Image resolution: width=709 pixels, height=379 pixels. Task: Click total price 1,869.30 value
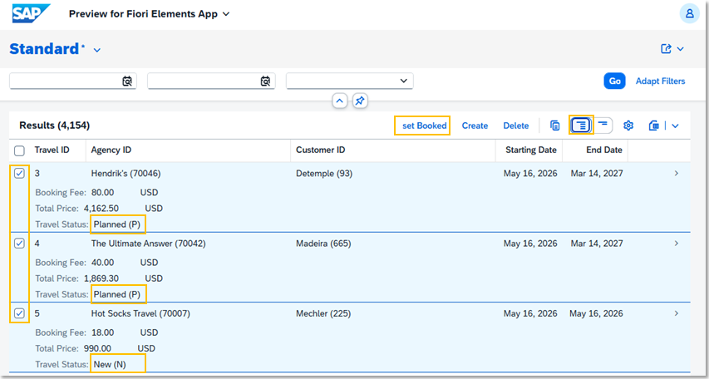[101, 278]
